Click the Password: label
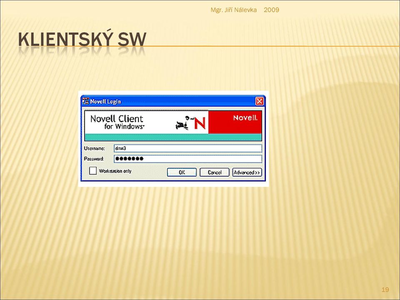This screenshot has height=300, width=400. click(94, 159)
